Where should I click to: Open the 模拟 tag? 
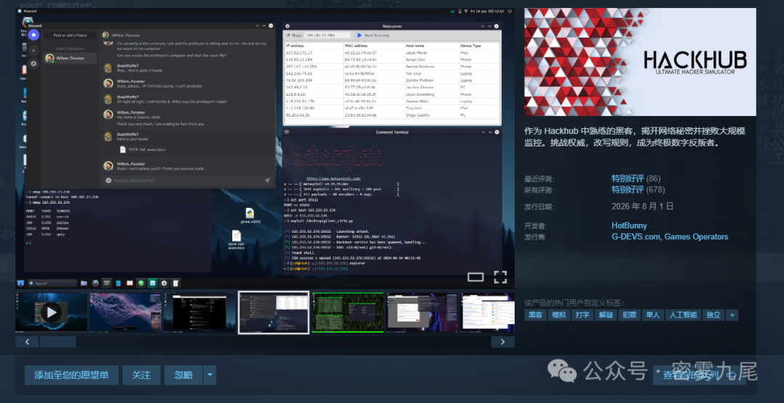(558, 315)
